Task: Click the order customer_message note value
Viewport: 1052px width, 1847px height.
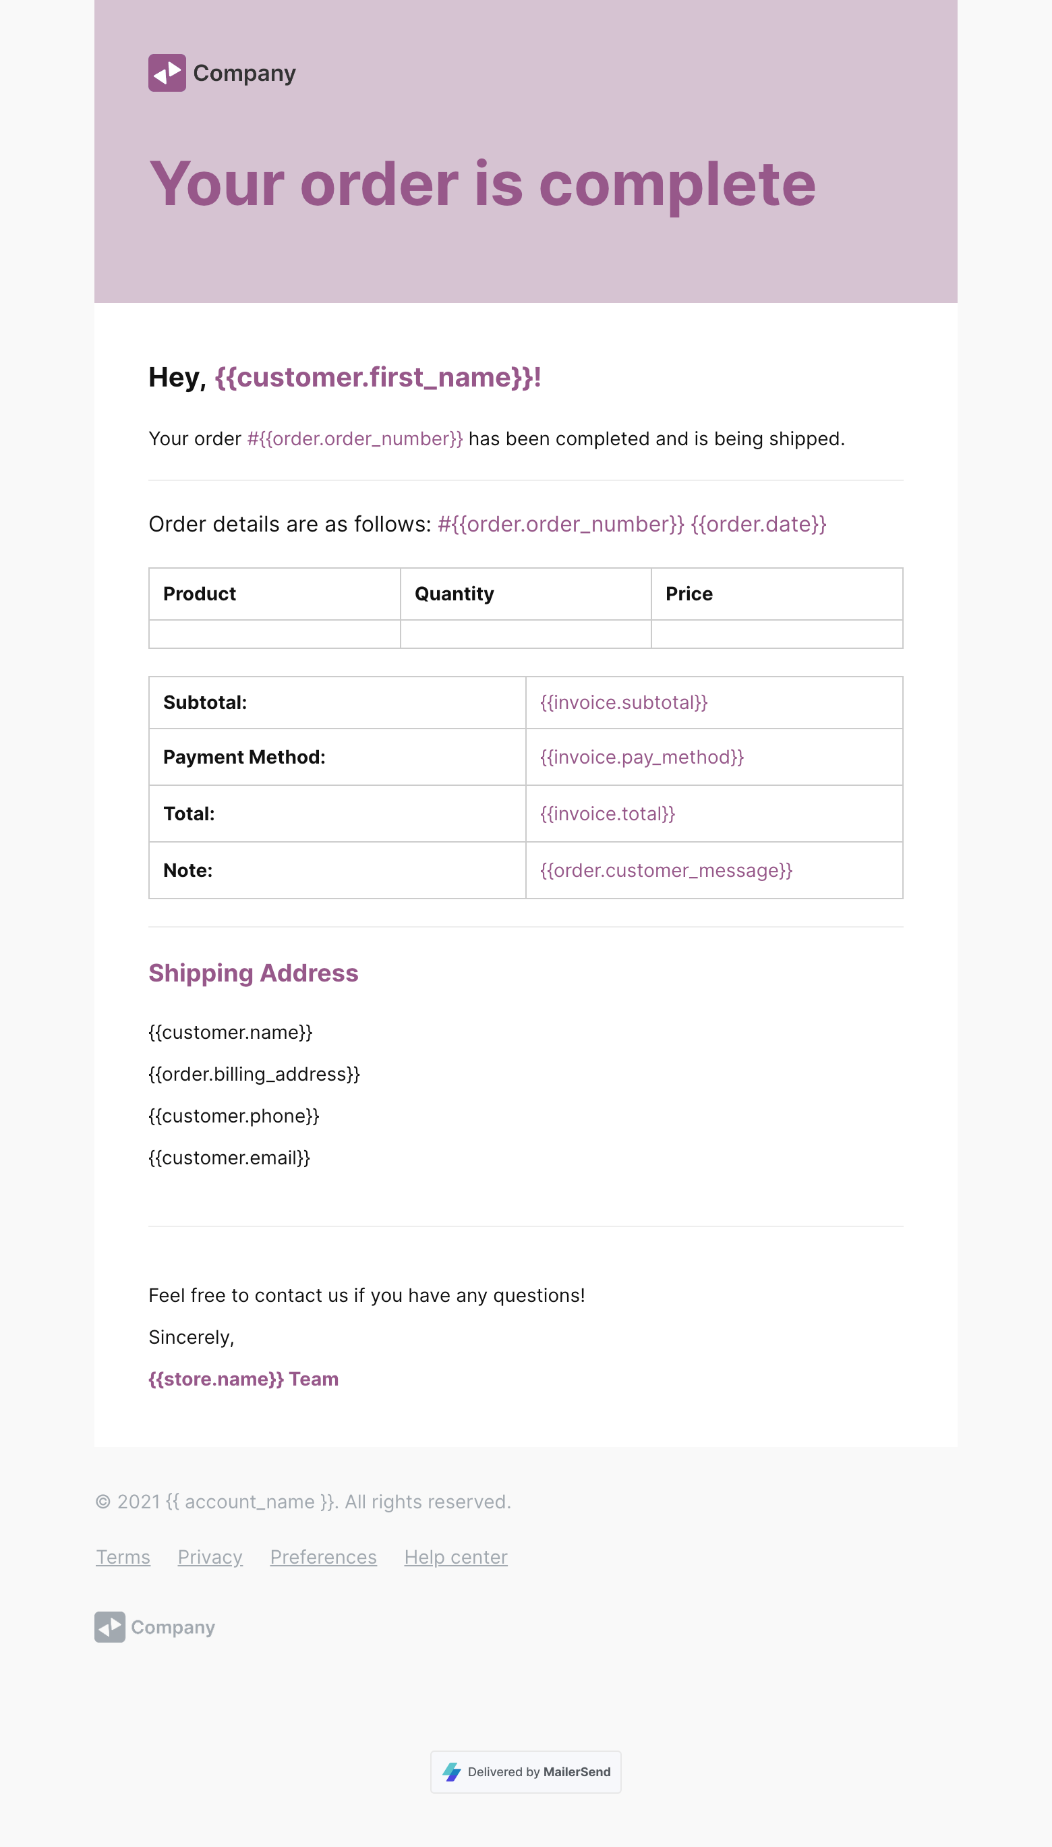Action: click(666, 870)
